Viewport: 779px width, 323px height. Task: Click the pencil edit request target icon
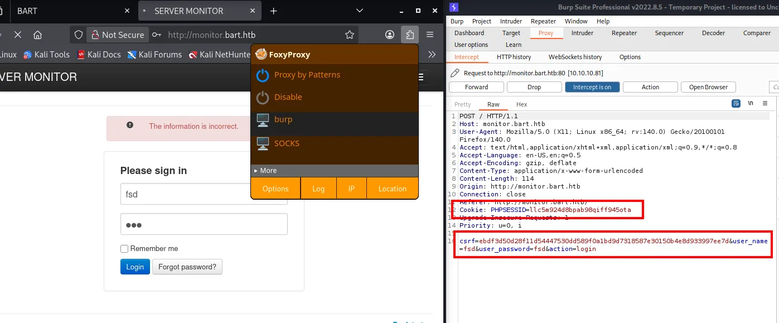click(x=454, y=73)
